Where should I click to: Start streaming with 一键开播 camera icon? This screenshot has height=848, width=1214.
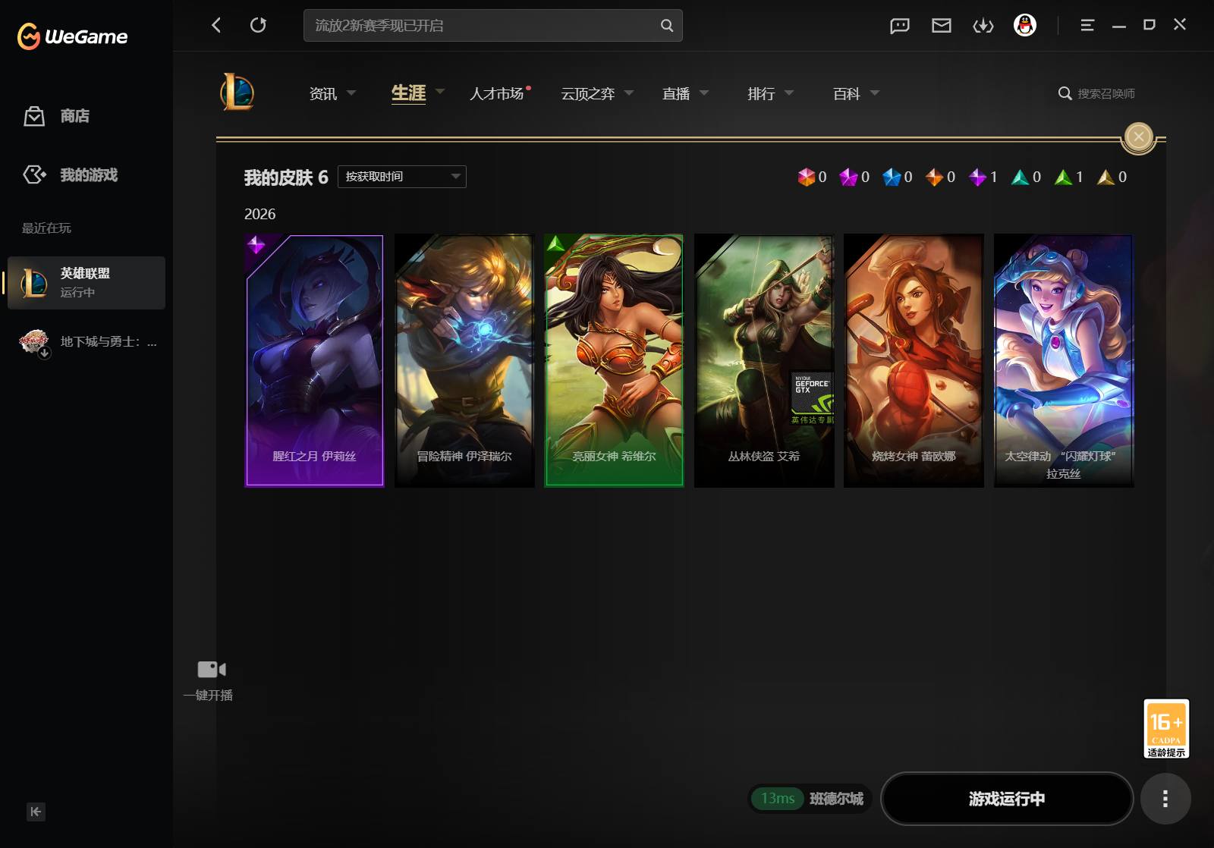pyautogui.click(x=211, y=669)
